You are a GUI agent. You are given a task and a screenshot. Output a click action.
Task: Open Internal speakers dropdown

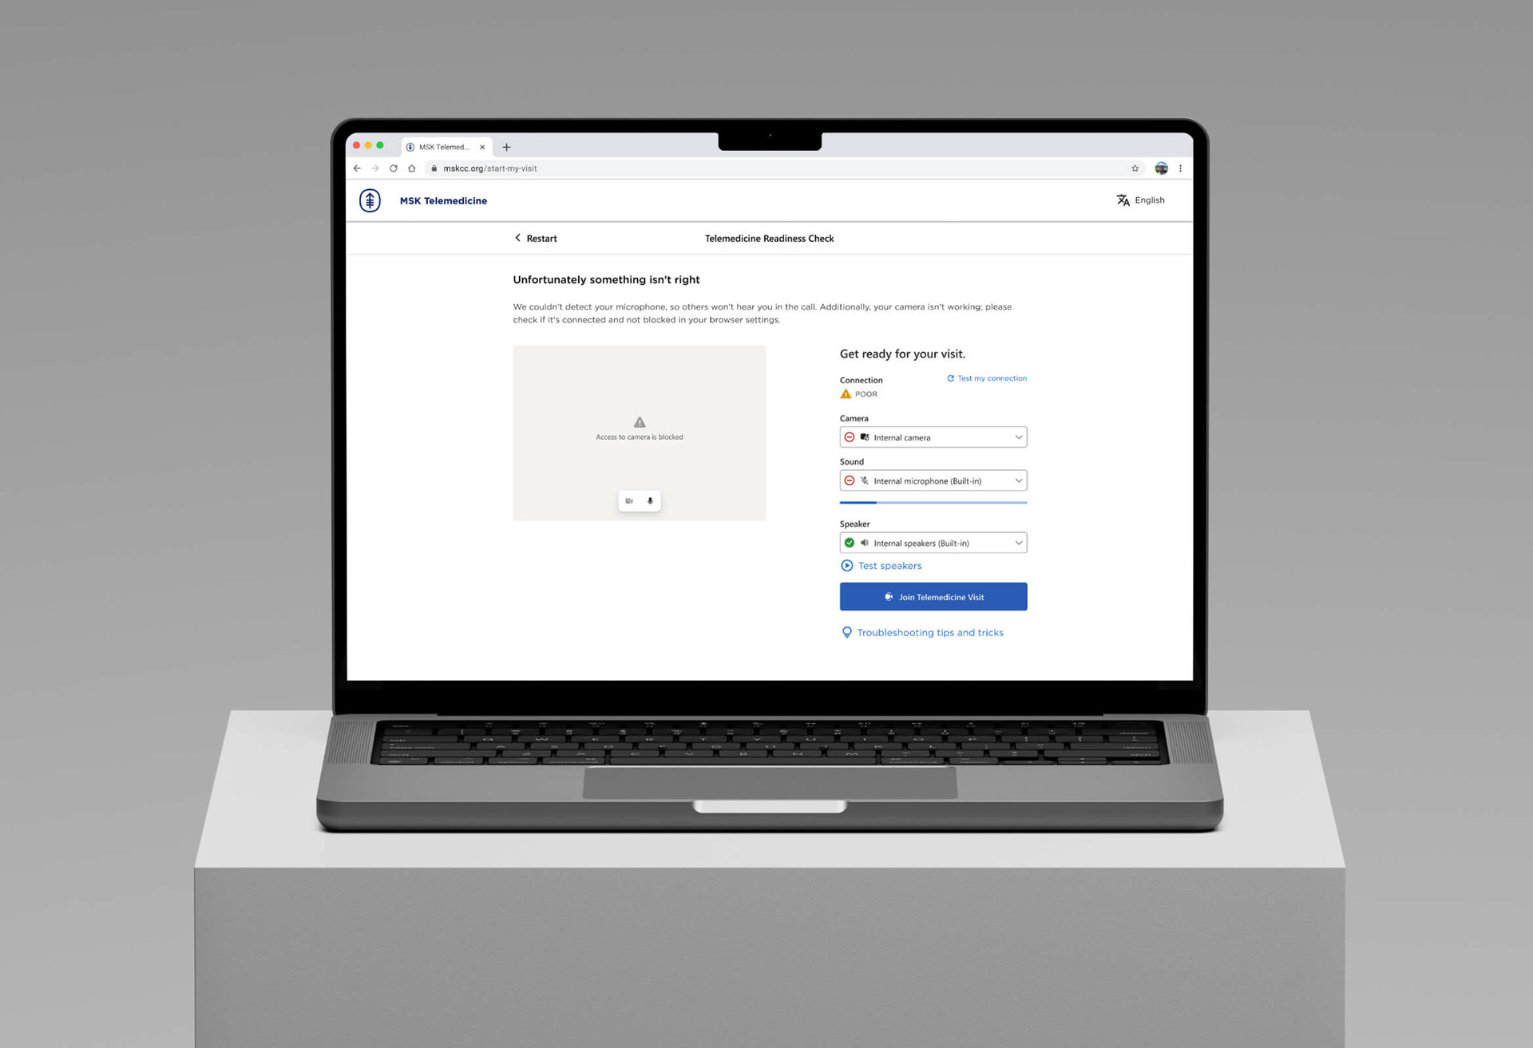pos(933,543)
